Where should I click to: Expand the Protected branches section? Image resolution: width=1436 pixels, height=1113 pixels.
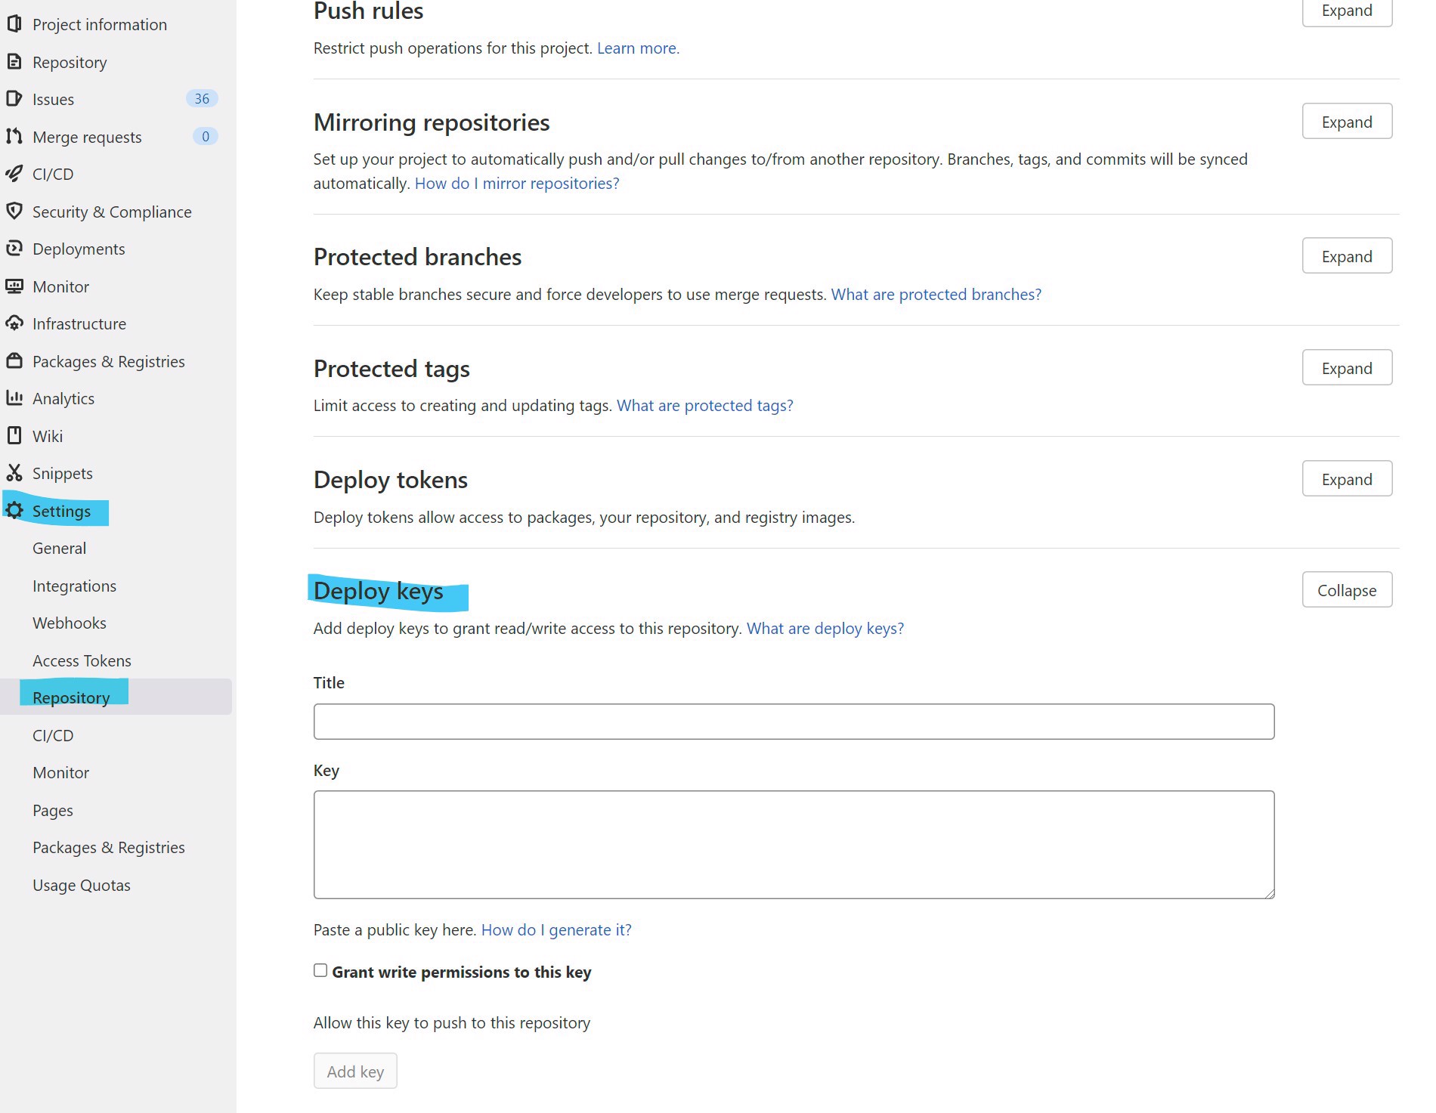point(1347,256)
